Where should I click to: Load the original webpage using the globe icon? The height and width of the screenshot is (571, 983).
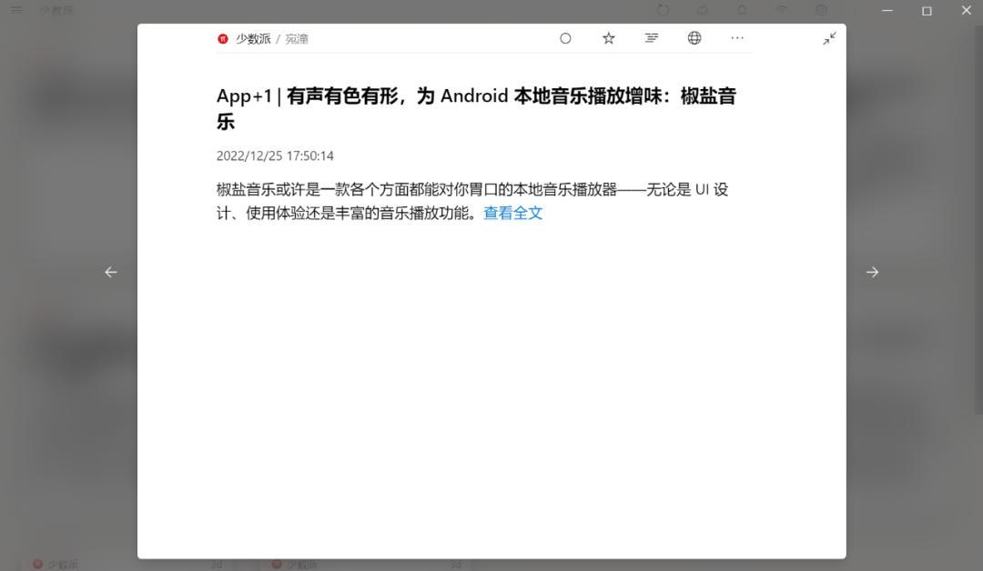coord(694,38)
